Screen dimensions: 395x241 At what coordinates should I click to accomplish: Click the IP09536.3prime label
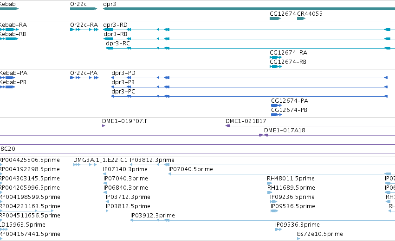[x=298, y=225]
